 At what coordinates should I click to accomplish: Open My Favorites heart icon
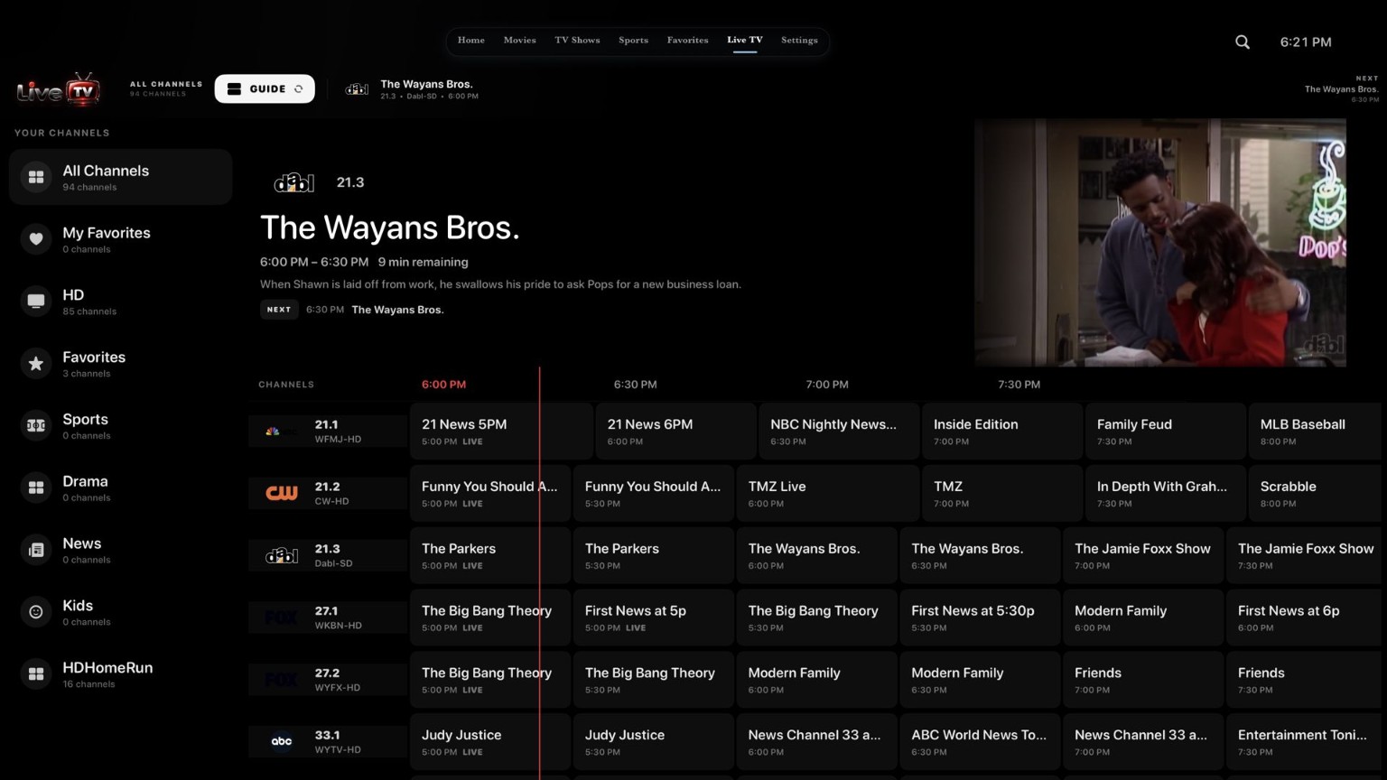coord(36,239)
